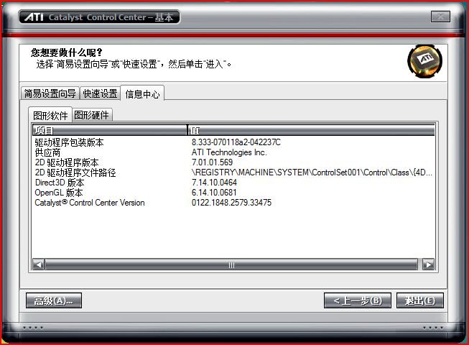The width and height of the screenshot is (469, 345).
Task: Click value ATI Technologies Inc.
Action: [x=229, y=152]
